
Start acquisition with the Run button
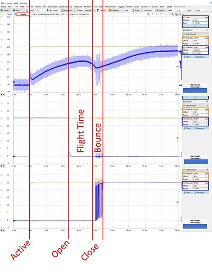click(x=17, y=10)
